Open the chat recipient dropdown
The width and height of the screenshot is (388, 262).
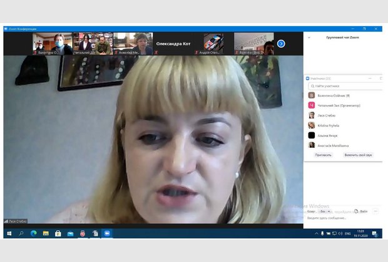tap(325, 211)
